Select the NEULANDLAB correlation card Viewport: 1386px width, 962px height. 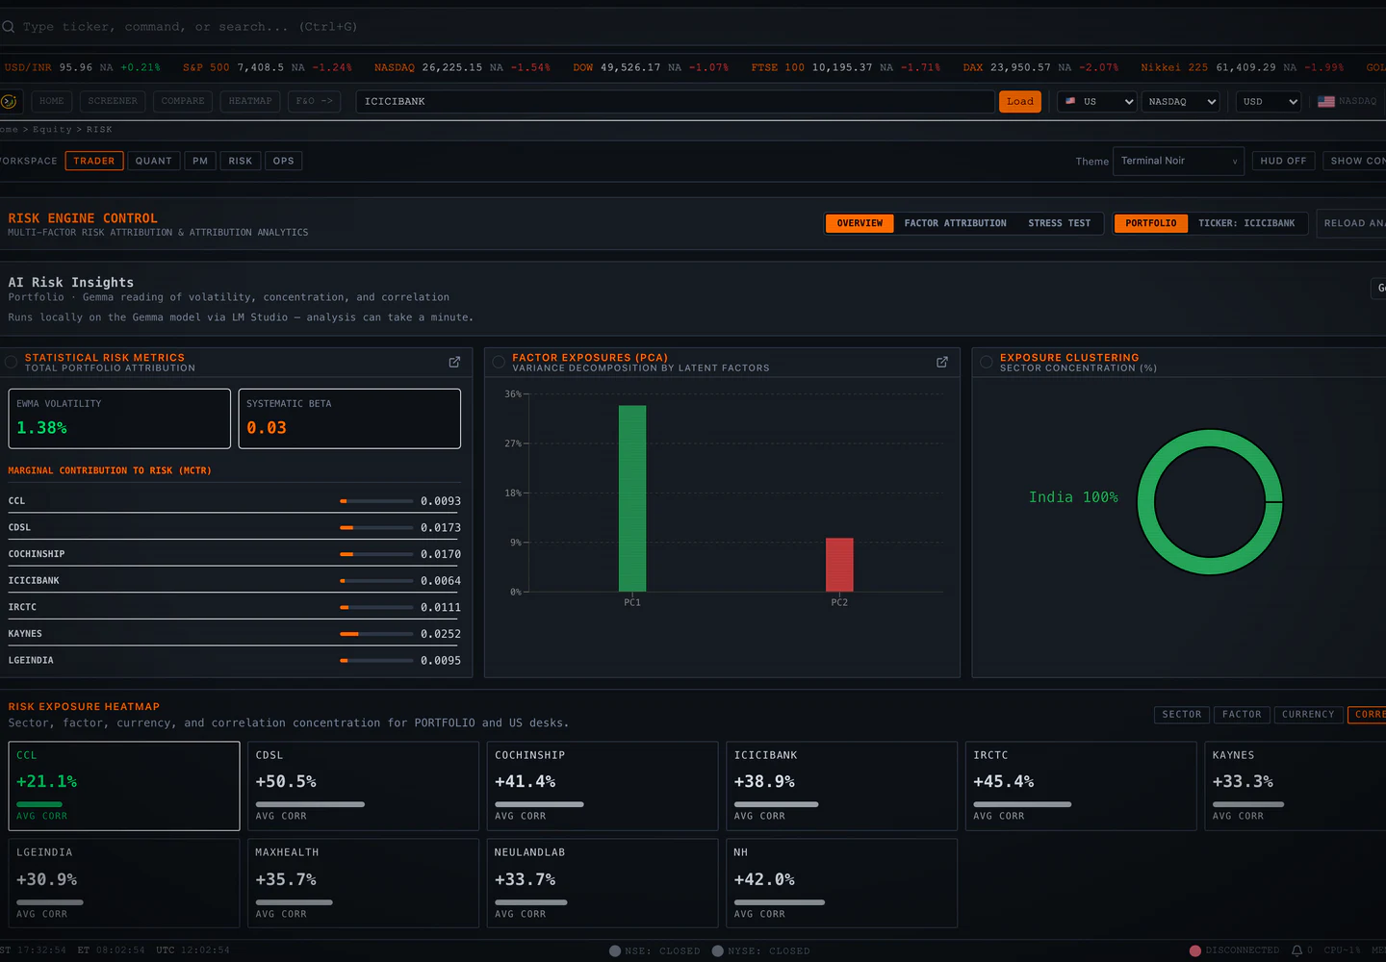(x=603, y=883)
